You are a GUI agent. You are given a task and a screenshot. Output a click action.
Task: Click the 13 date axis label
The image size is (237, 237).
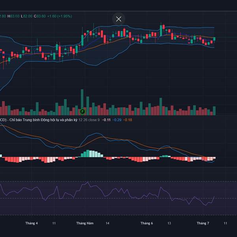pyautogui.click(x=169, y=223)
